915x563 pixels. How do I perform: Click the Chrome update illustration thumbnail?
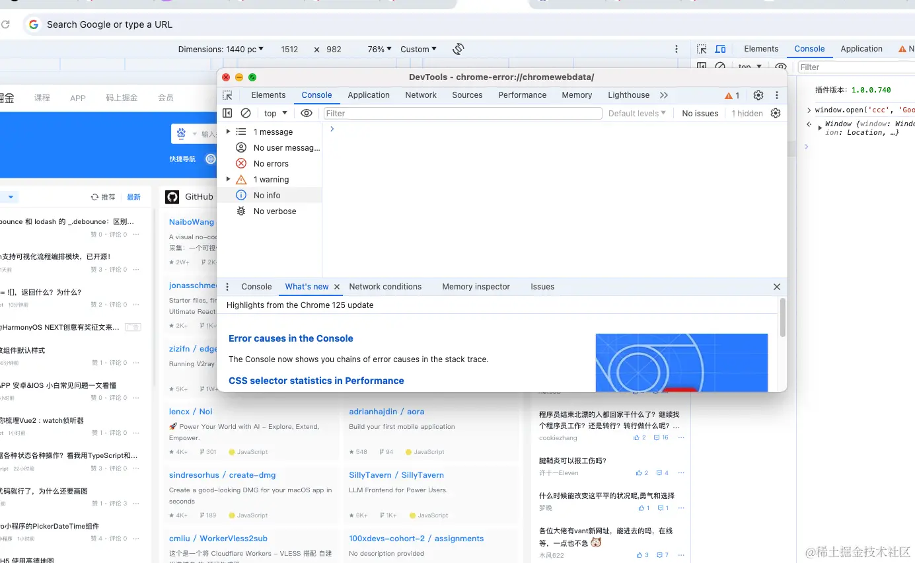[x=681, y=362]
